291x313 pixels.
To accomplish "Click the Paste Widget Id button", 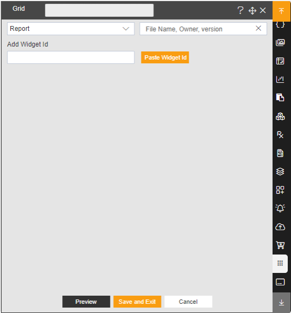I will click(165, 57).
